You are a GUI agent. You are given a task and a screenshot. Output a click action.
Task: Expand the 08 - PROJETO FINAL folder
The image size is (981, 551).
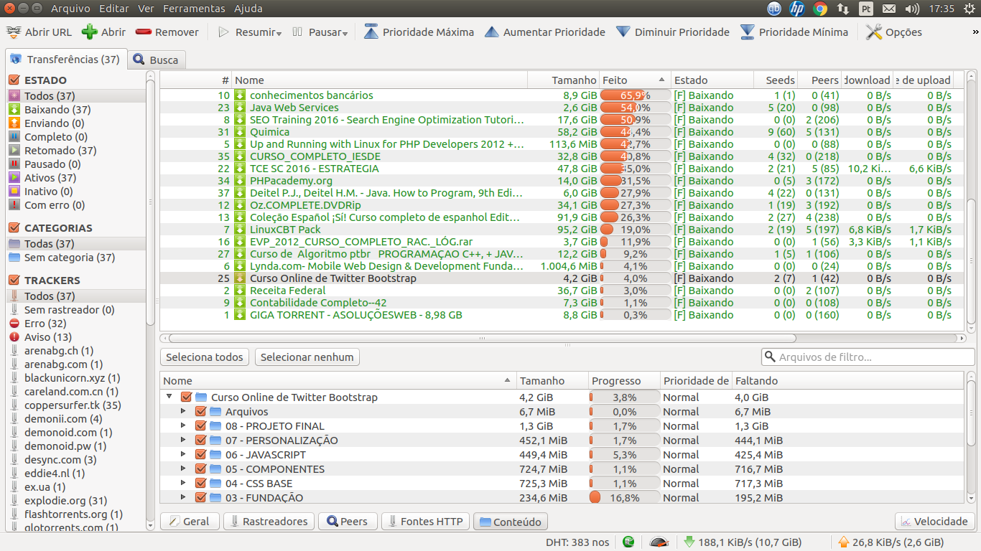183,425
